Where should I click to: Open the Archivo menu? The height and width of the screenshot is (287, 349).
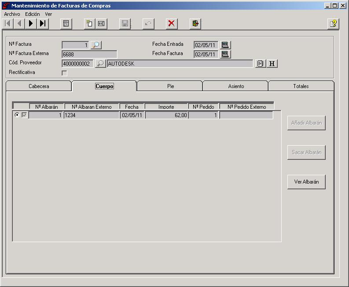point(12,14)
